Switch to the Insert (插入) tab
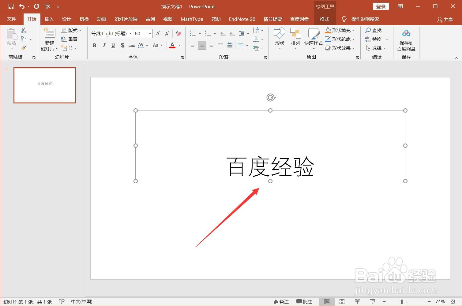Image resolution: width=462 pixels, height=306 pixels. (49, 19)
